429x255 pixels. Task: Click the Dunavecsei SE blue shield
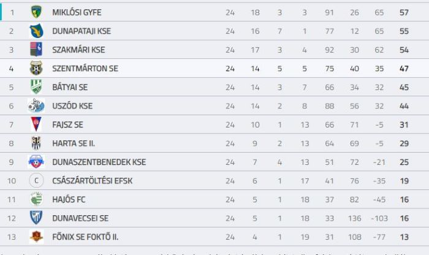[x=36, y=218]
